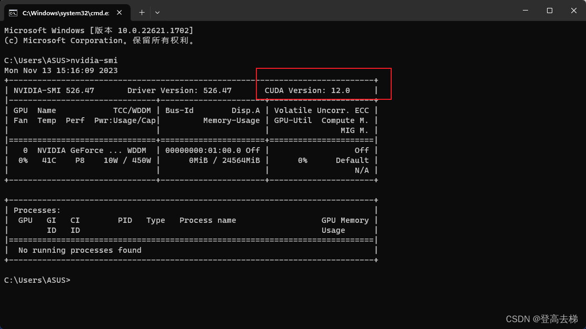Close the terminal window
Viewport: 586px width, 329px height.
[574, 11]
